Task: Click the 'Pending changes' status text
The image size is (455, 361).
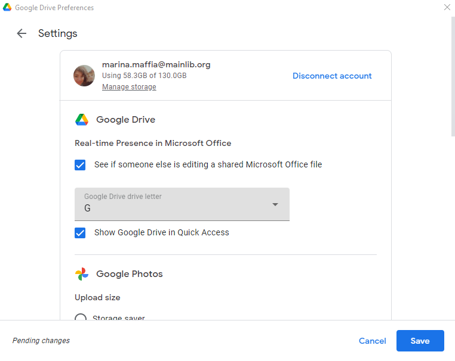Action: (x=41, y=340)
